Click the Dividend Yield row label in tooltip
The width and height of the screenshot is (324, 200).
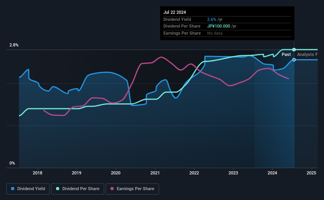tap(177, 19)
